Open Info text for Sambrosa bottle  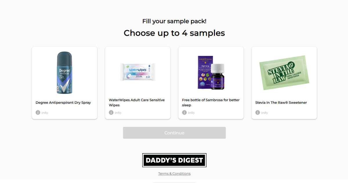(191, 113)
